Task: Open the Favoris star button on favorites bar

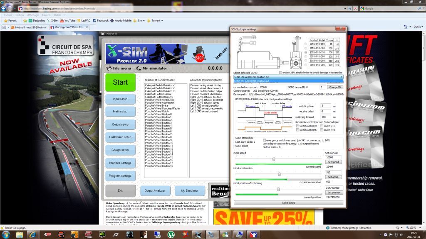Action: [10, 21]
